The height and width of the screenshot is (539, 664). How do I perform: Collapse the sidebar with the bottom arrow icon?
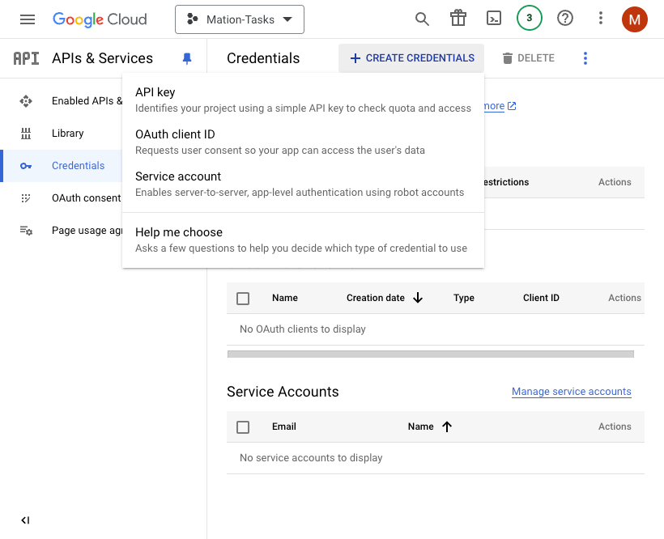pos(25,520)
